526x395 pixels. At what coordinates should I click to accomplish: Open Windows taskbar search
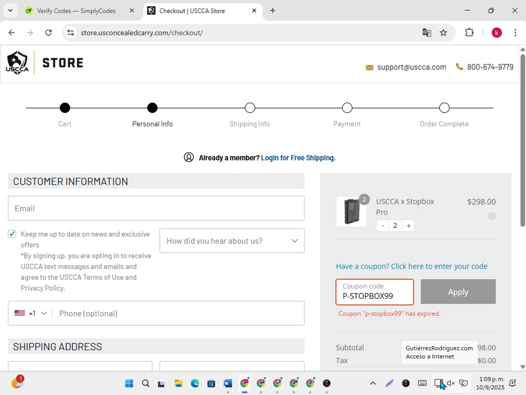[146, 383]
